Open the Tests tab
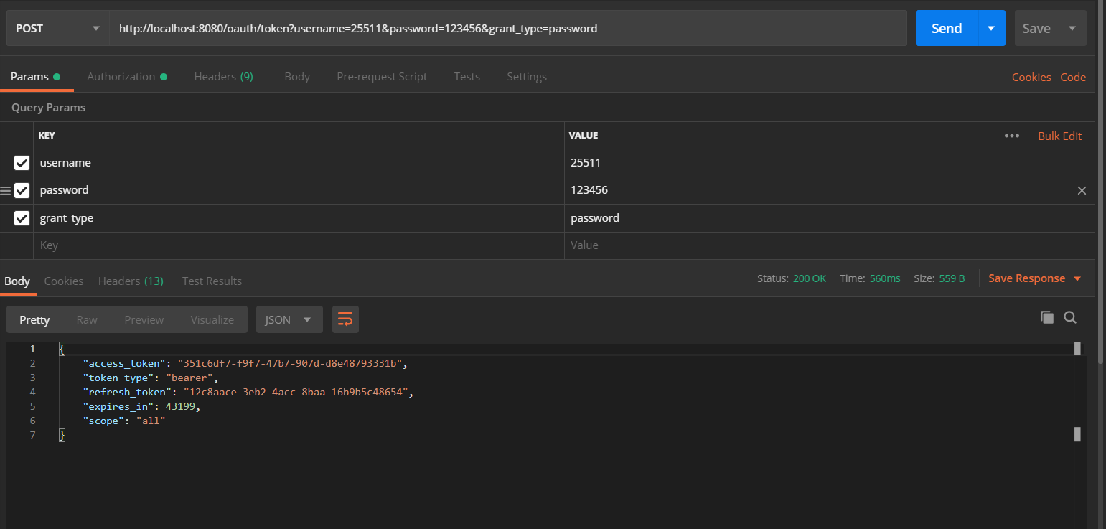This screenshot has width=1106, height=529. 467,77
